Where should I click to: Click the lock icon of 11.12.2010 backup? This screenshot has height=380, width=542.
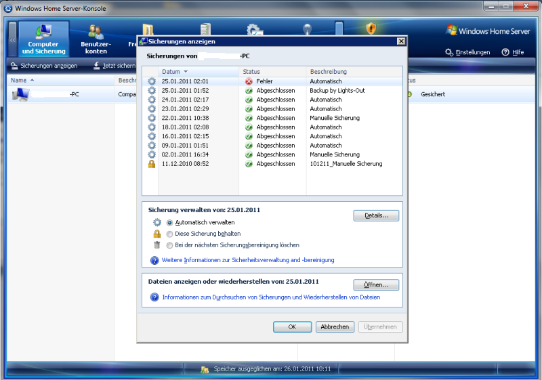coord(151,164)
